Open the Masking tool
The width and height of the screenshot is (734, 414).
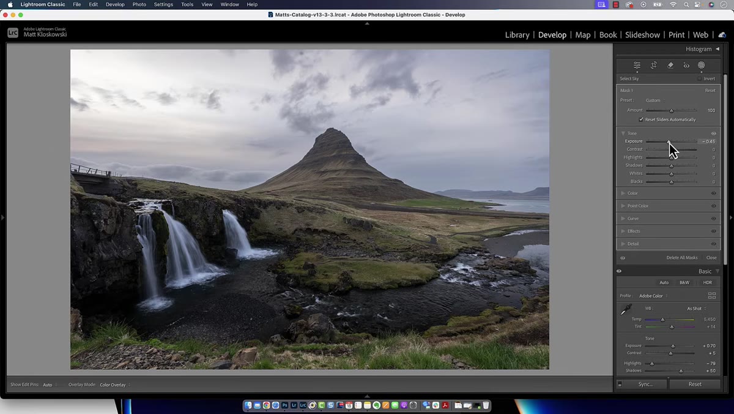click(702, 65)
